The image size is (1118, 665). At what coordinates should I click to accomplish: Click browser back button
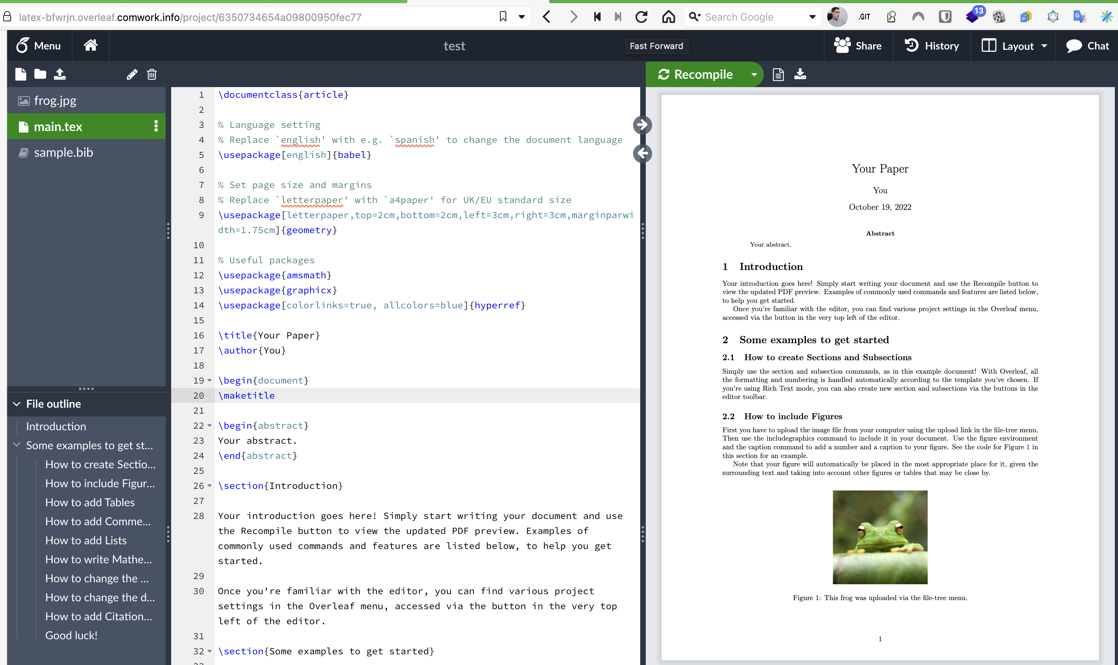coord(546,17)
